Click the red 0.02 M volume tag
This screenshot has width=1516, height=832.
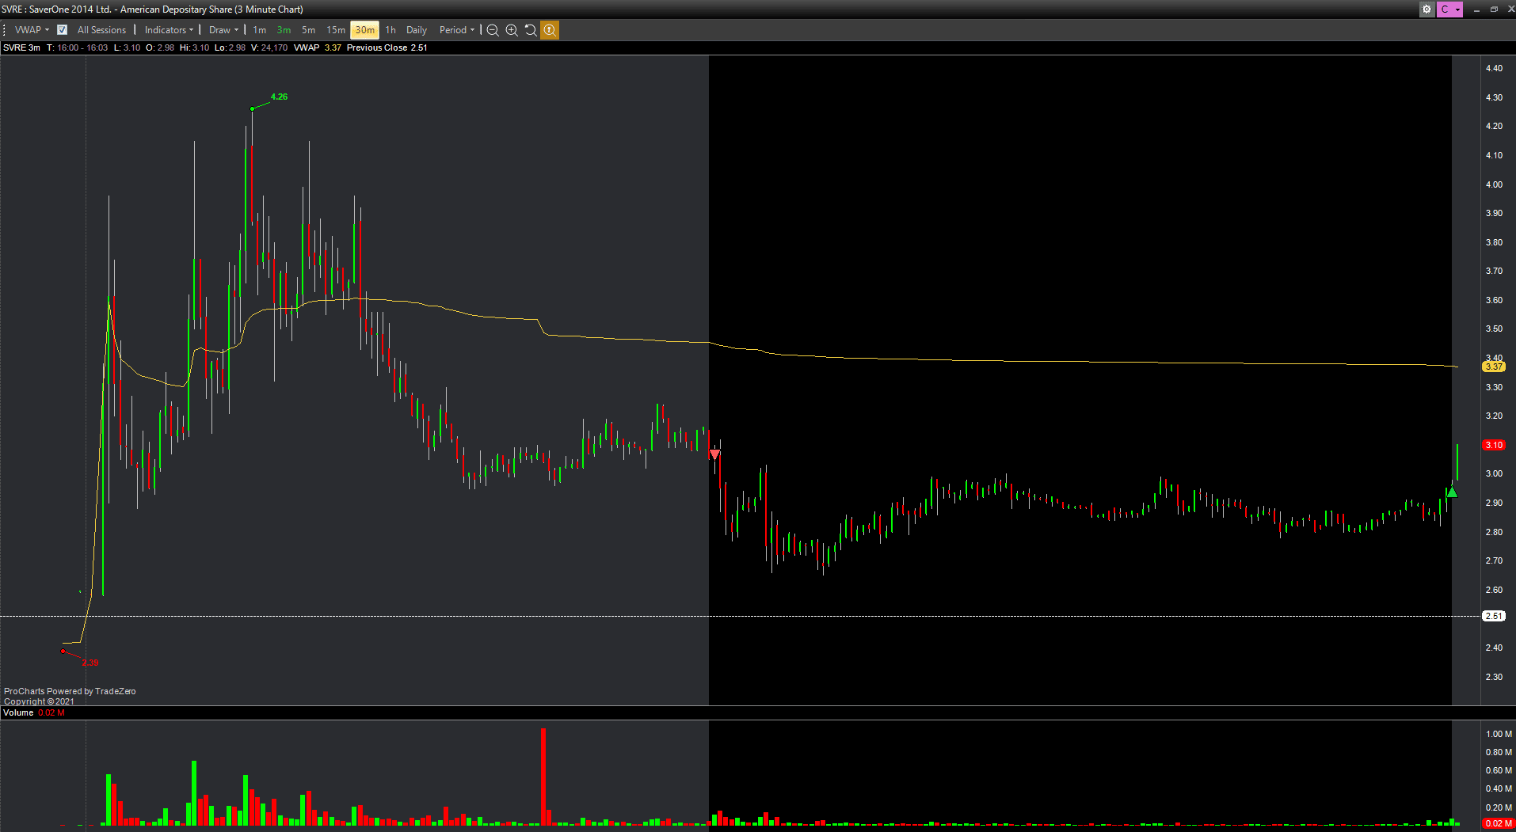(x=1499, y=823)
